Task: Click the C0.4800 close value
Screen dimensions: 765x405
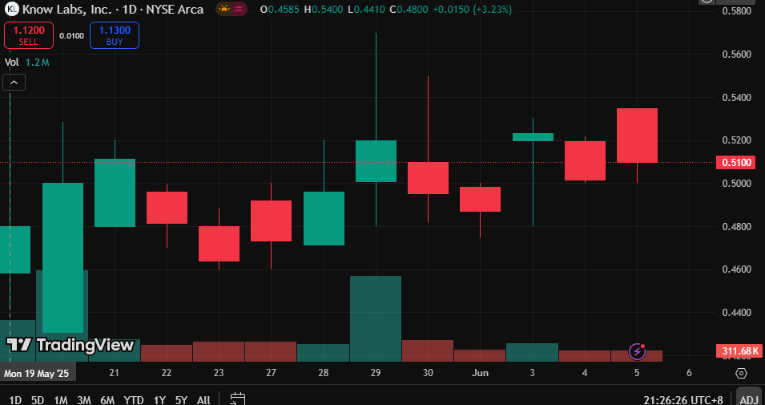Action: [408, 10]
